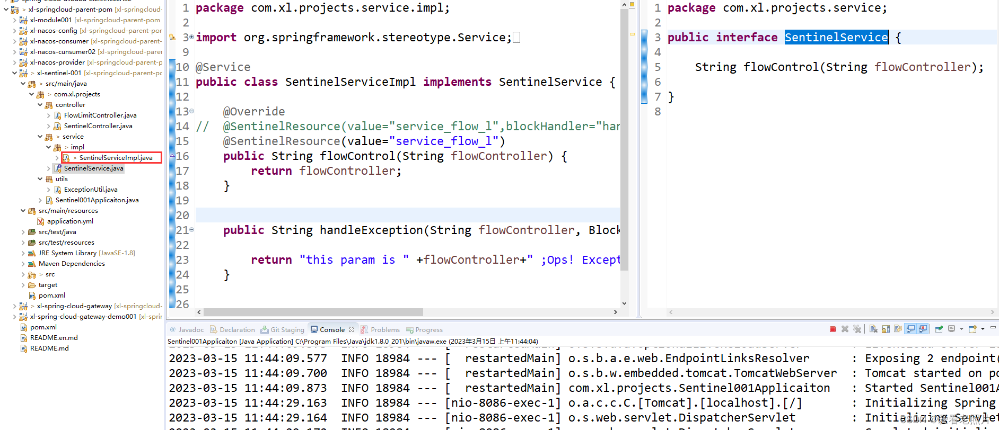The height and width of the screenshot is (430, 999).
Task: Collapse the controller package
Action: click(x=40, y=105)
